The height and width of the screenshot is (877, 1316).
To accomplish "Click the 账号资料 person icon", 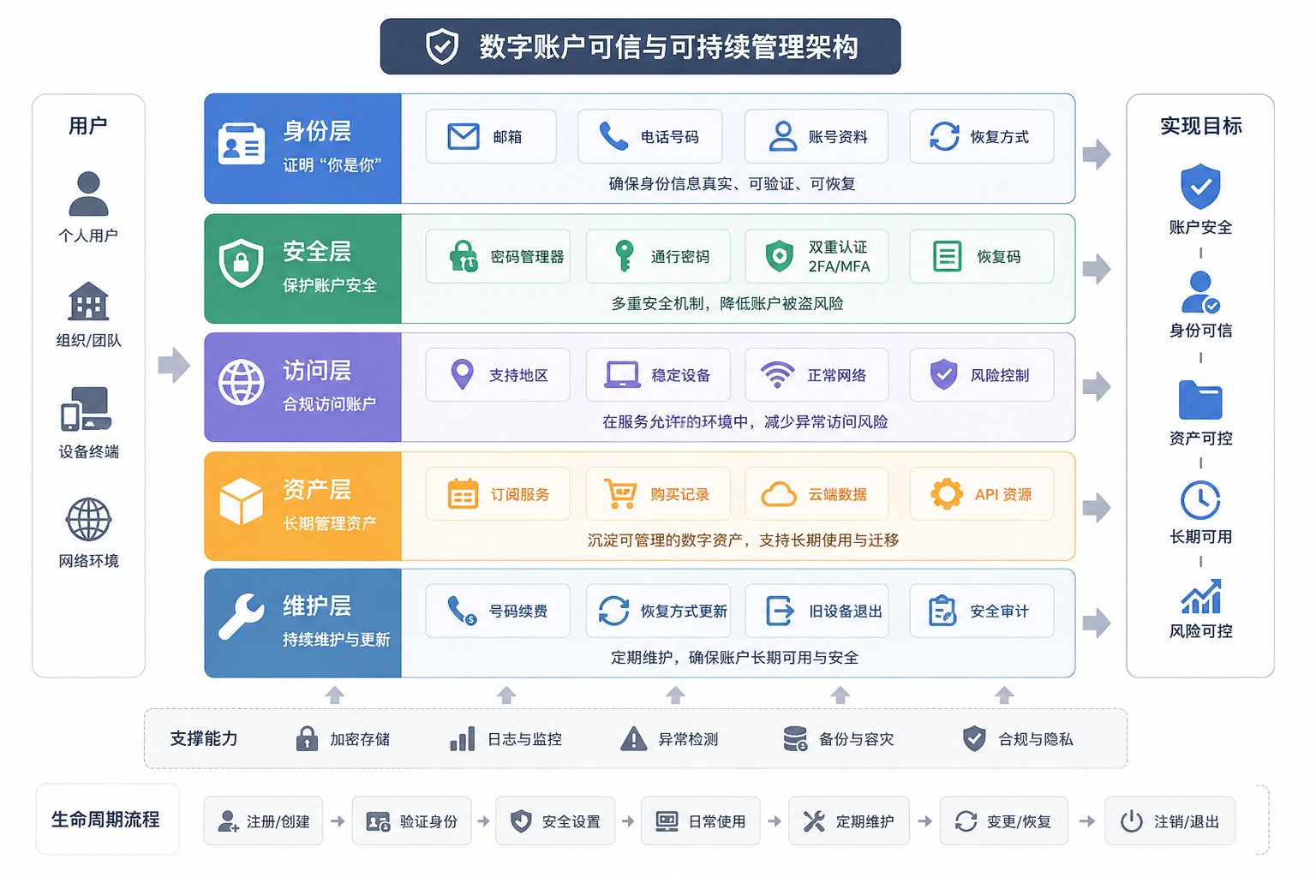I will [x=782, y=136].
